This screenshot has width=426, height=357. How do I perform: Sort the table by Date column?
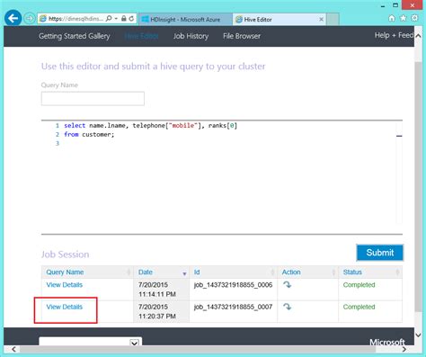161,272
